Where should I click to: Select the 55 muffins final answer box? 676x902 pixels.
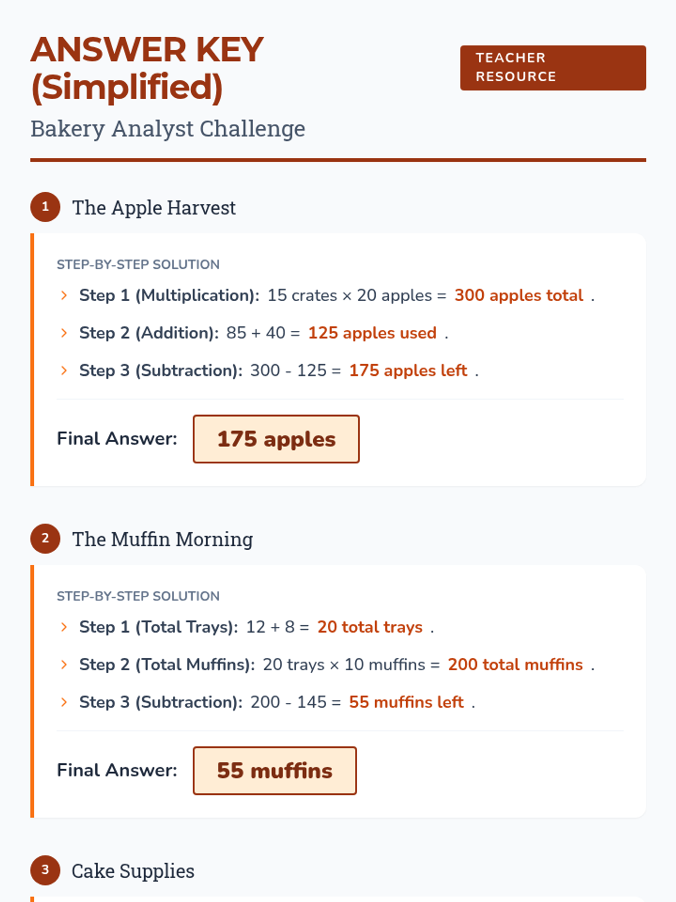coord(274,771)
